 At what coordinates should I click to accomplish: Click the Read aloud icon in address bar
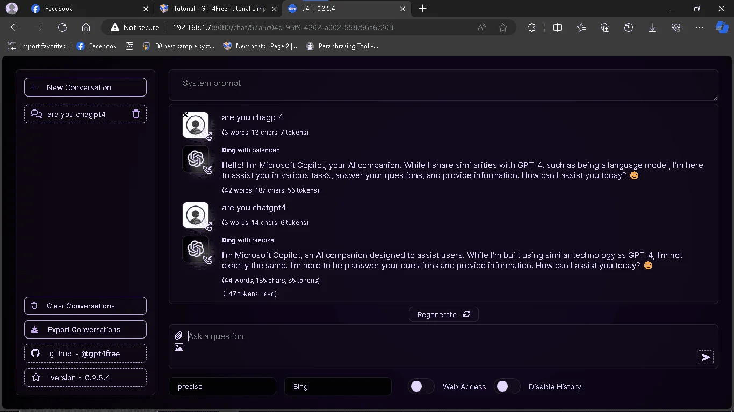point(481,27)
